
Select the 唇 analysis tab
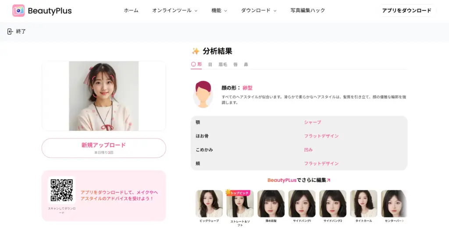pyautogui.click(x=235, y=64)
